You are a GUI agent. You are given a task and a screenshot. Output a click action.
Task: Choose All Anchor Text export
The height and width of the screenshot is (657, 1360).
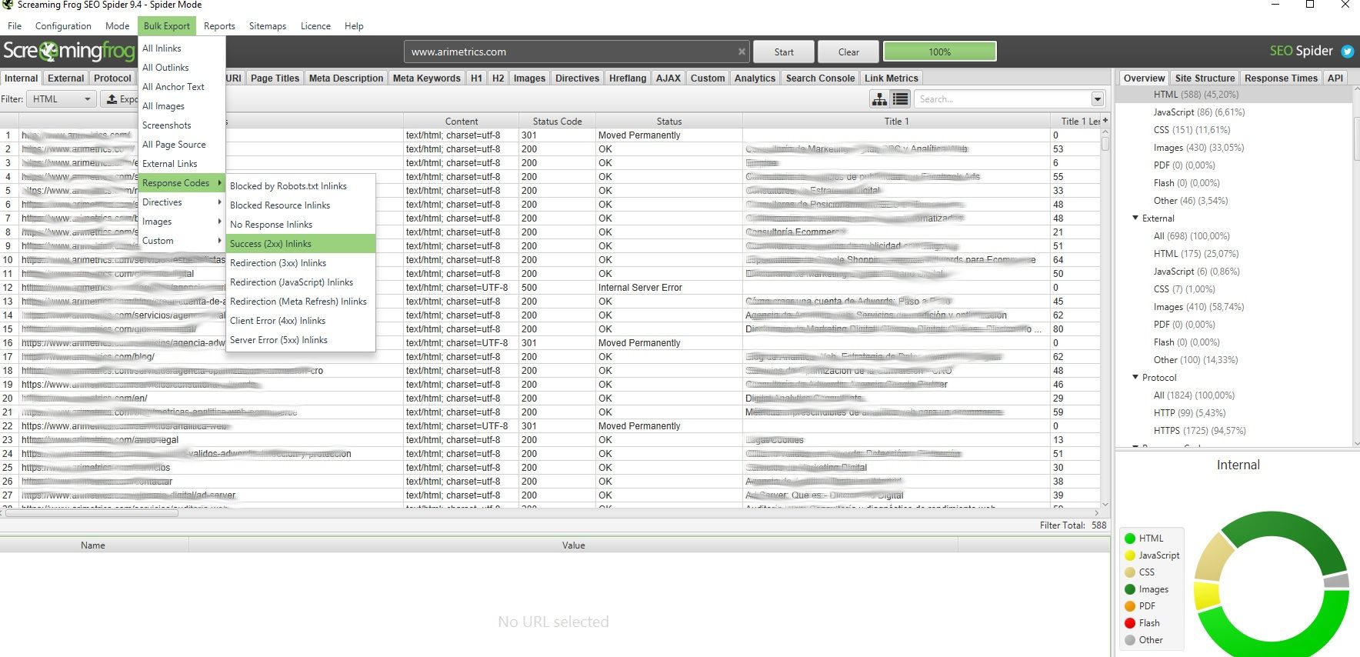[x=182, y=87]
